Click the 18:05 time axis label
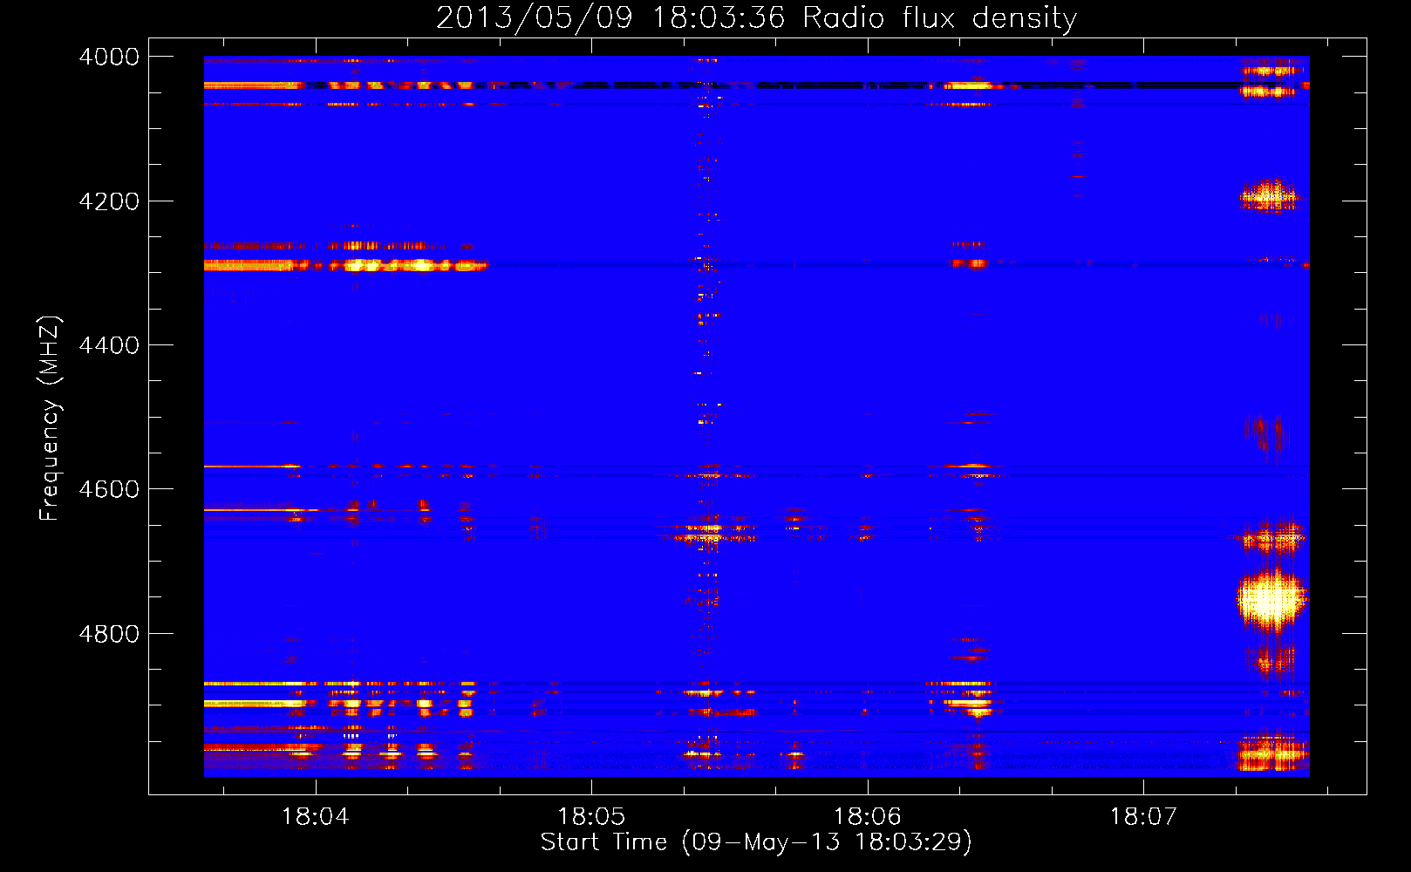Image resolution: width=1411 pixels, height=872 pixels. (591, 816)
